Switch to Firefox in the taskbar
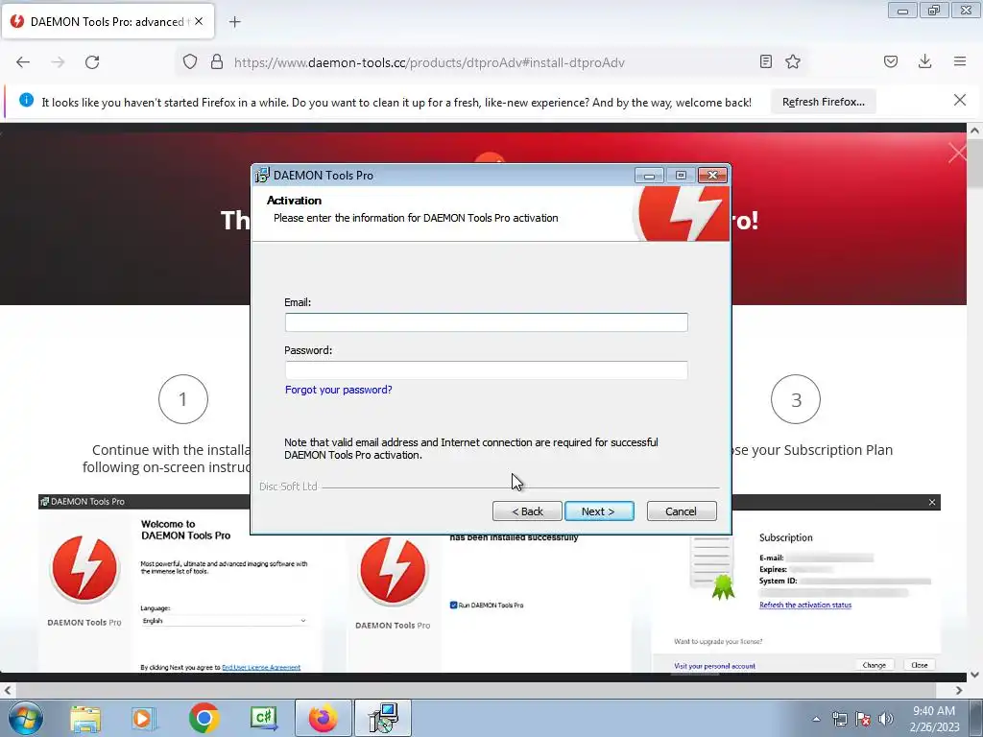 click(x=323, y=718)
